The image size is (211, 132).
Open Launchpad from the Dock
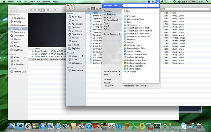[28, 126]
